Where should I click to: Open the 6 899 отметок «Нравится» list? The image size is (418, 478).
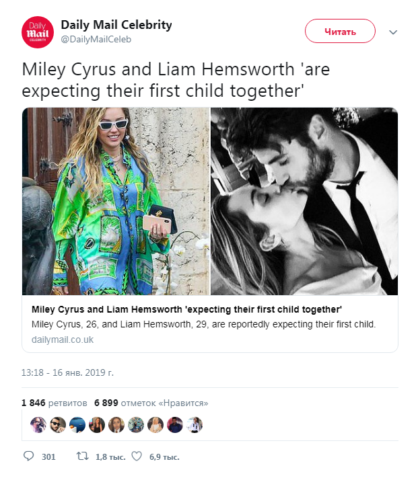click(x=151, y=403)
